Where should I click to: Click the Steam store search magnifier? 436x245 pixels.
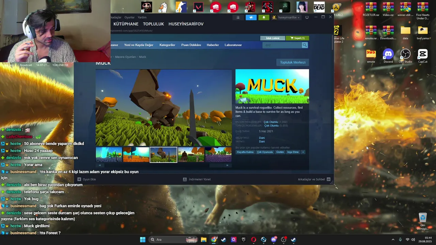coord(305,45)
